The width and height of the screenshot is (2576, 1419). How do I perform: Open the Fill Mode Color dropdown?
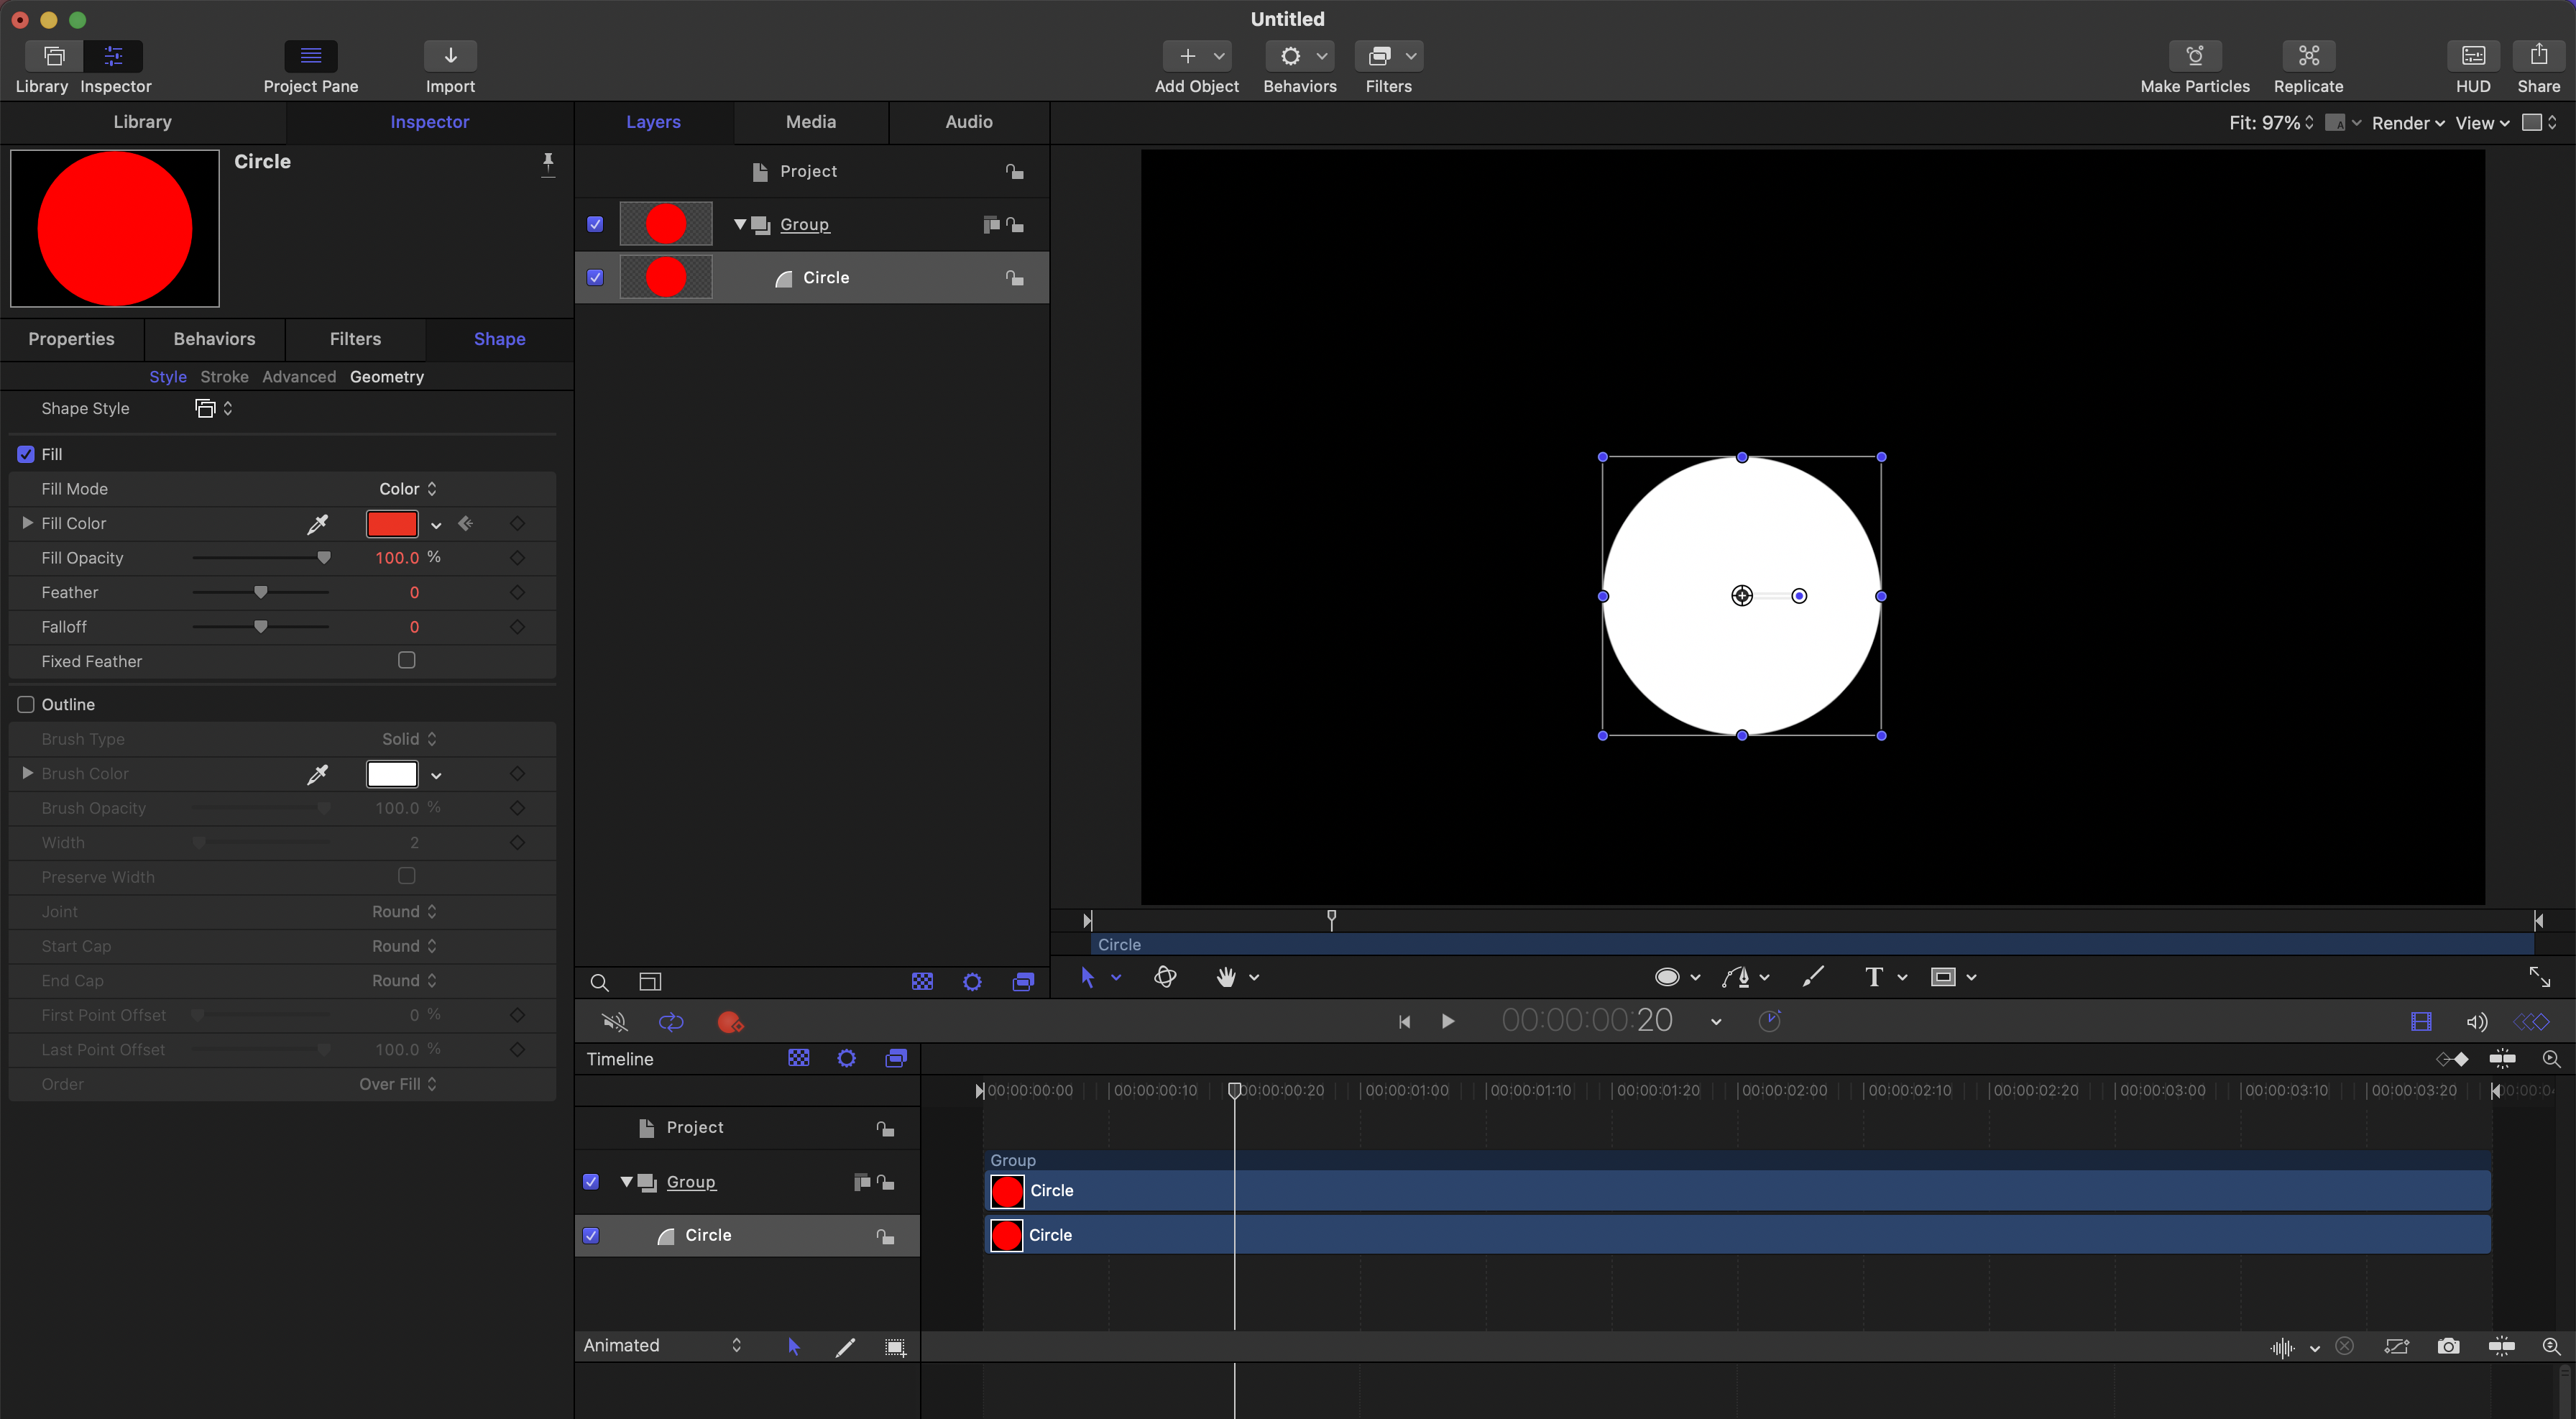407,489
